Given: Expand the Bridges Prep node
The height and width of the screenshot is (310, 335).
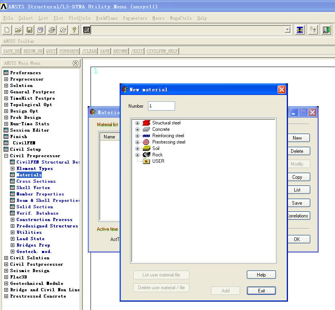Looking at the screenshot, I should pyautogui.click(x=13, y=245).
